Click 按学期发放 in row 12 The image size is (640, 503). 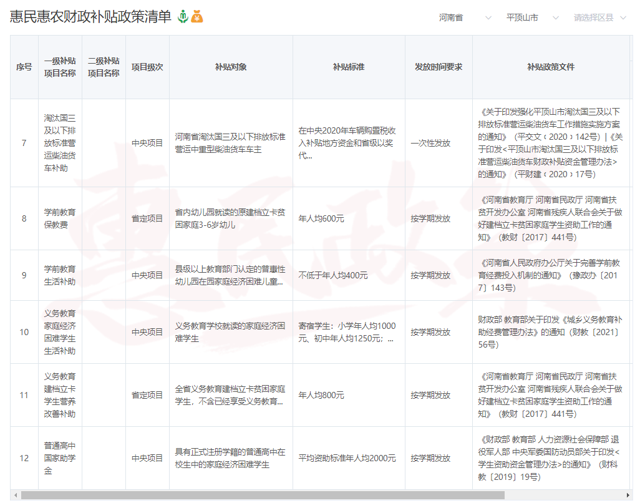tap(430, 458)
